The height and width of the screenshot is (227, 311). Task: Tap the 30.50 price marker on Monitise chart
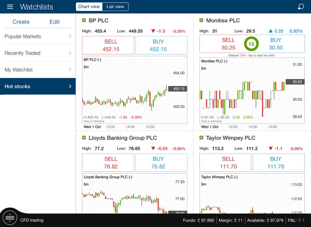point(295,82)
